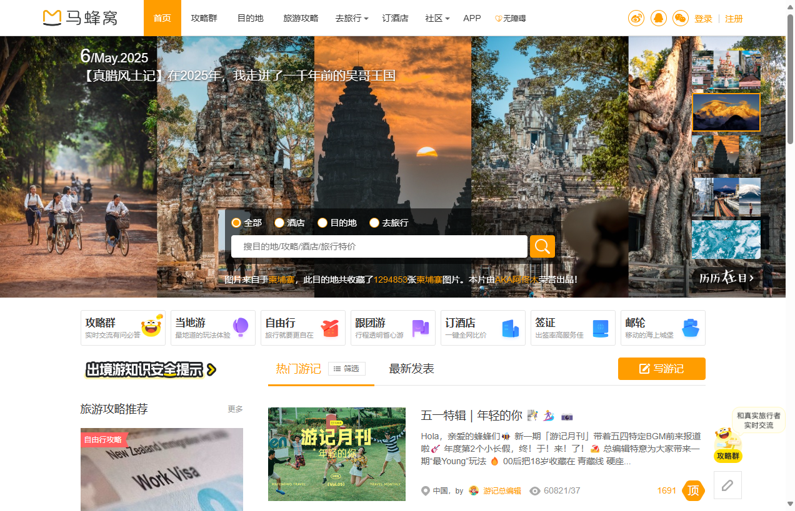Click the orange magnifier search button

542,246
